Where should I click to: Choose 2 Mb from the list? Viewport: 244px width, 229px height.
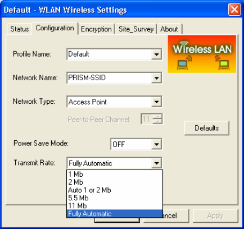coord(115,182)
